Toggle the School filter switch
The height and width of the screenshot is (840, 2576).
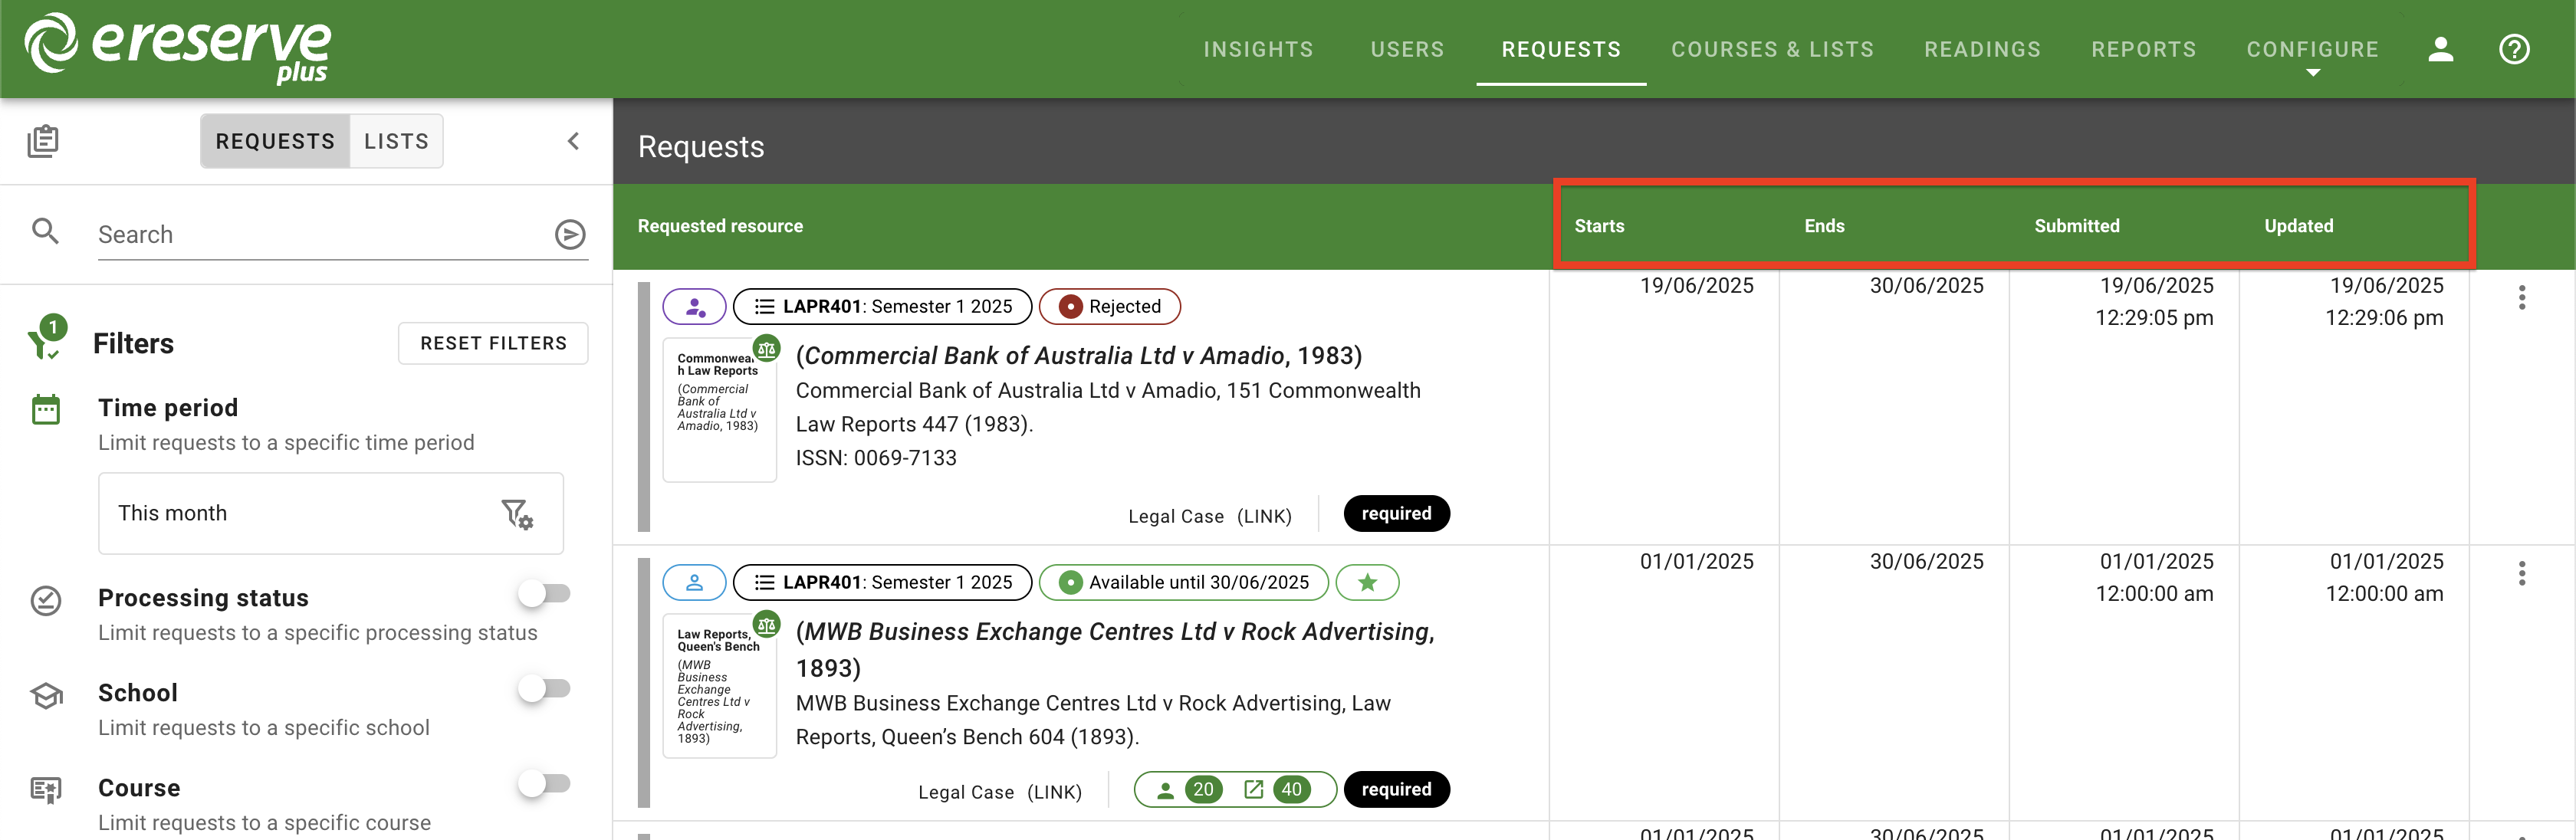tap(544, 688)
